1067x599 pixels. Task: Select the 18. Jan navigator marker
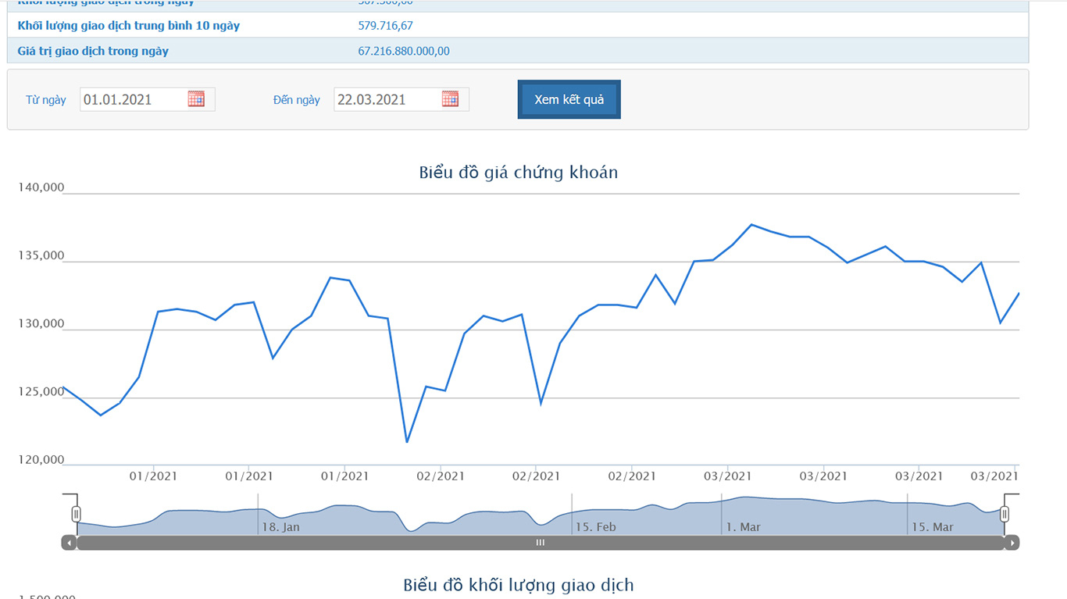coord(280,527)
